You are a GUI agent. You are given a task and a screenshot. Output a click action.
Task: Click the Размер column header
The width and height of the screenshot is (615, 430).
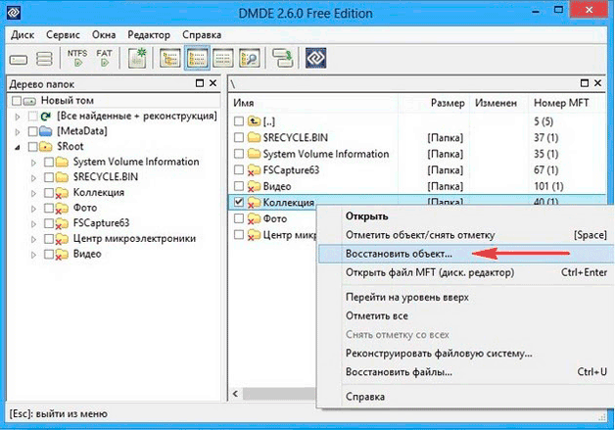[448, 103]
